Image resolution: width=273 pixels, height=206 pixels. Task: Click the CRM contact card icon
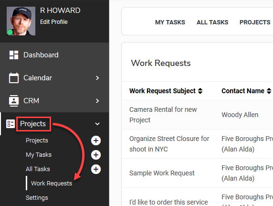(14, 101)
